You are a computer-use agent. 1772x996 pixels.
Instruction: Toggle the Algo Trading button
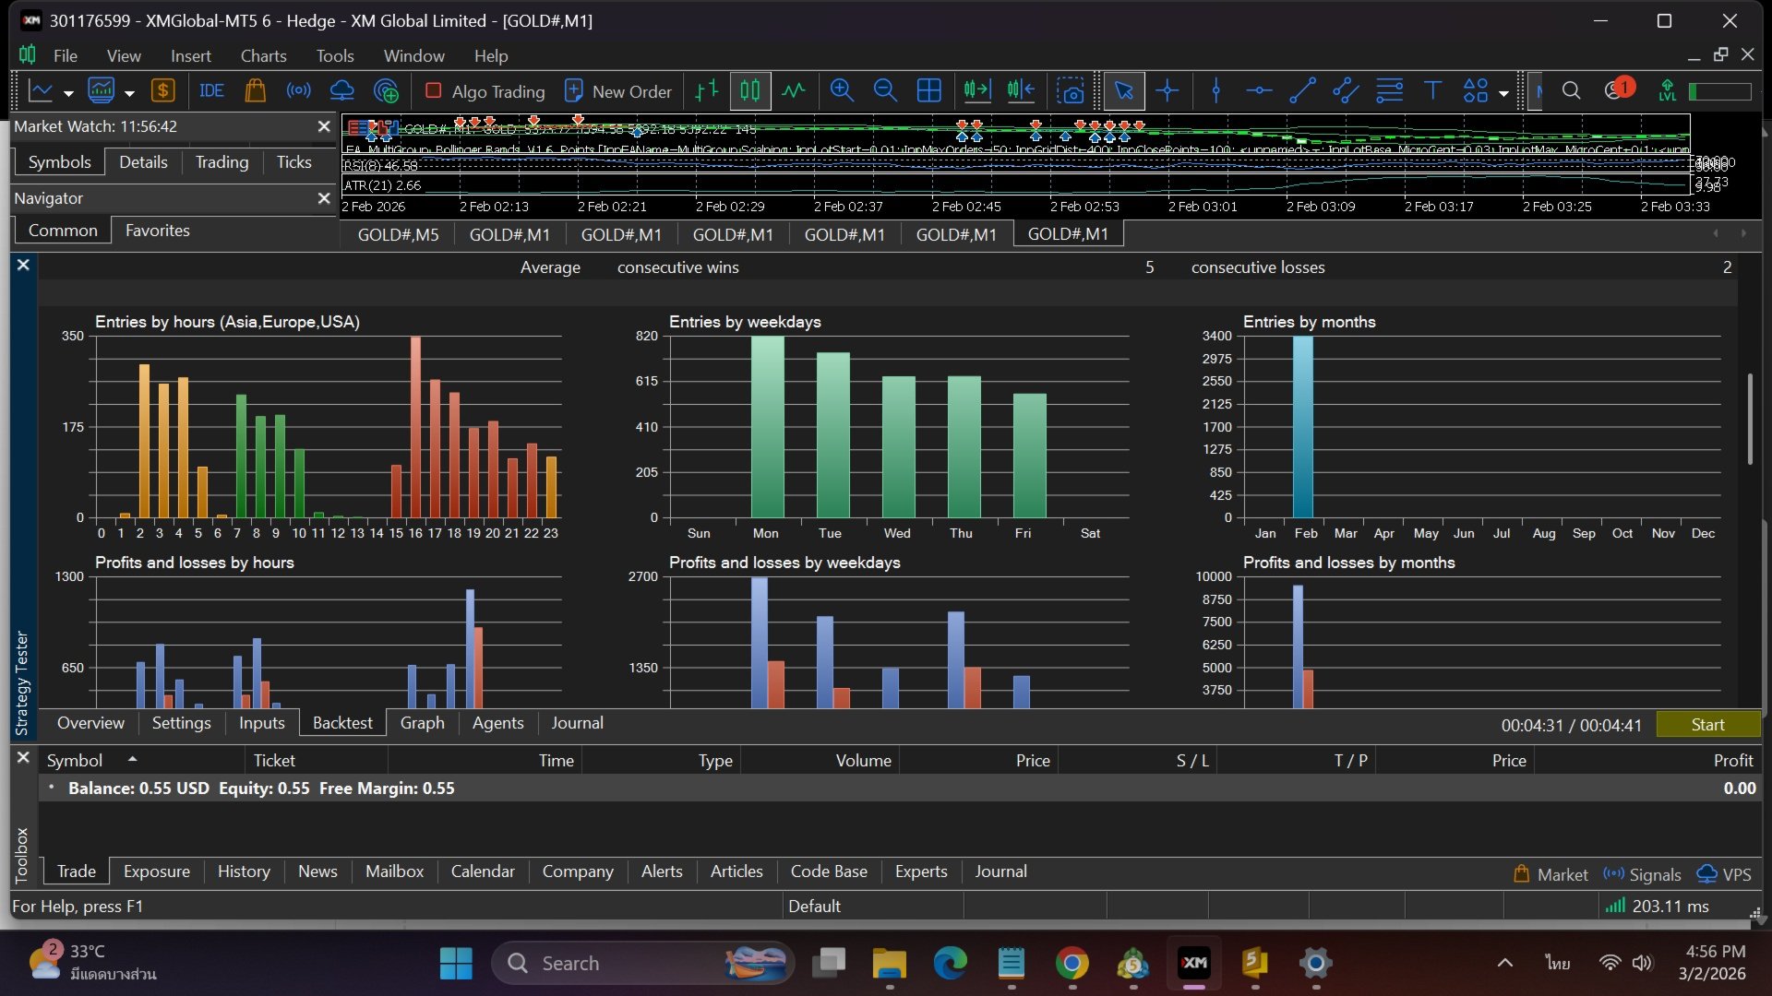485,91
